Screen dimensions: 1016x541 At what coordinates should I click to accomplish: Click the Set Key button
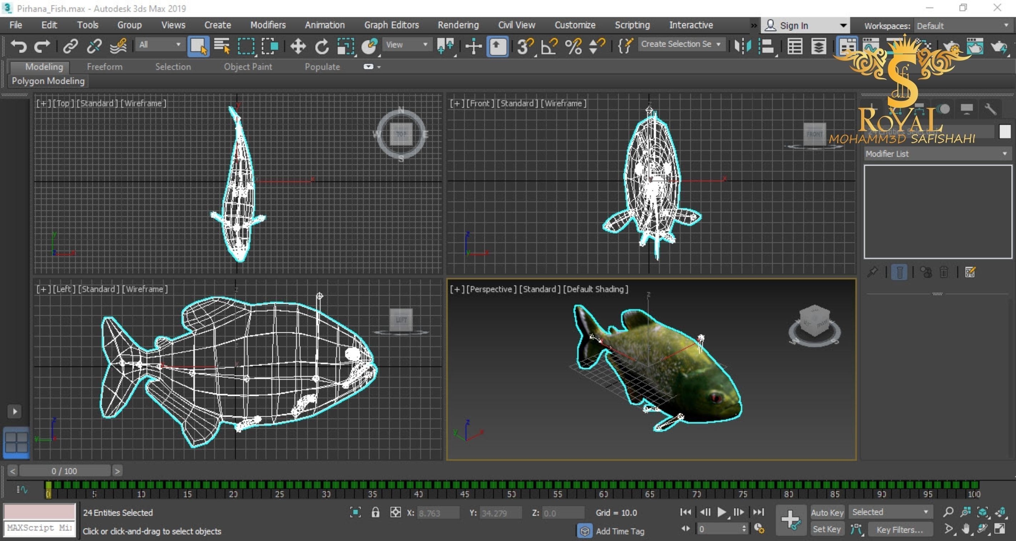pyautogui.click(x=826, y=529)
